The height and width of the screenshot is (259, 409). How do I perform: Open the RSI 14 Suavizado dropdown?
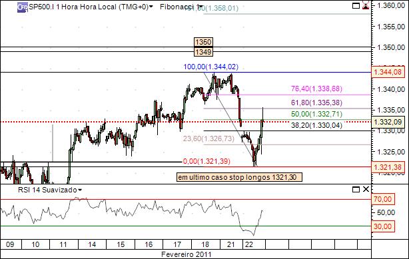click(79, 190)
